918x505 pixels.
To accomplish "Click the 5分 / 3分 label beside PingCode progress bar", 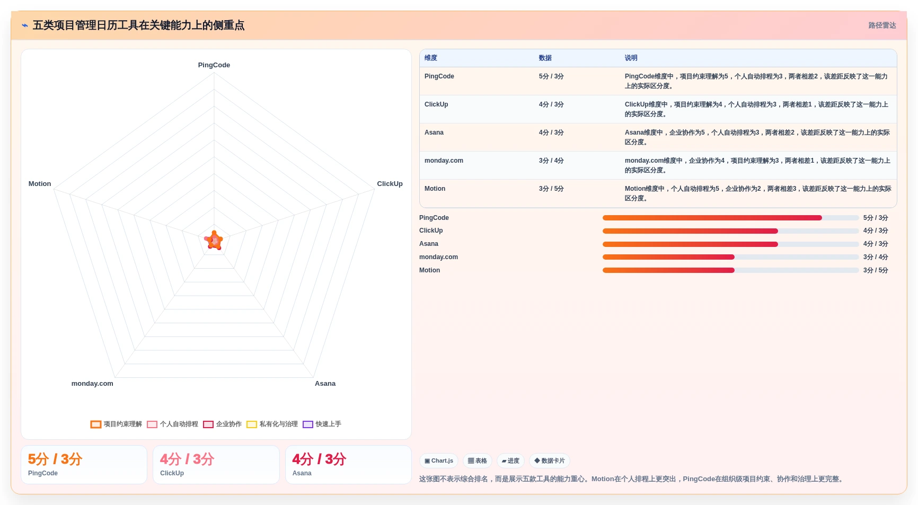I will [x=876, y=218].
